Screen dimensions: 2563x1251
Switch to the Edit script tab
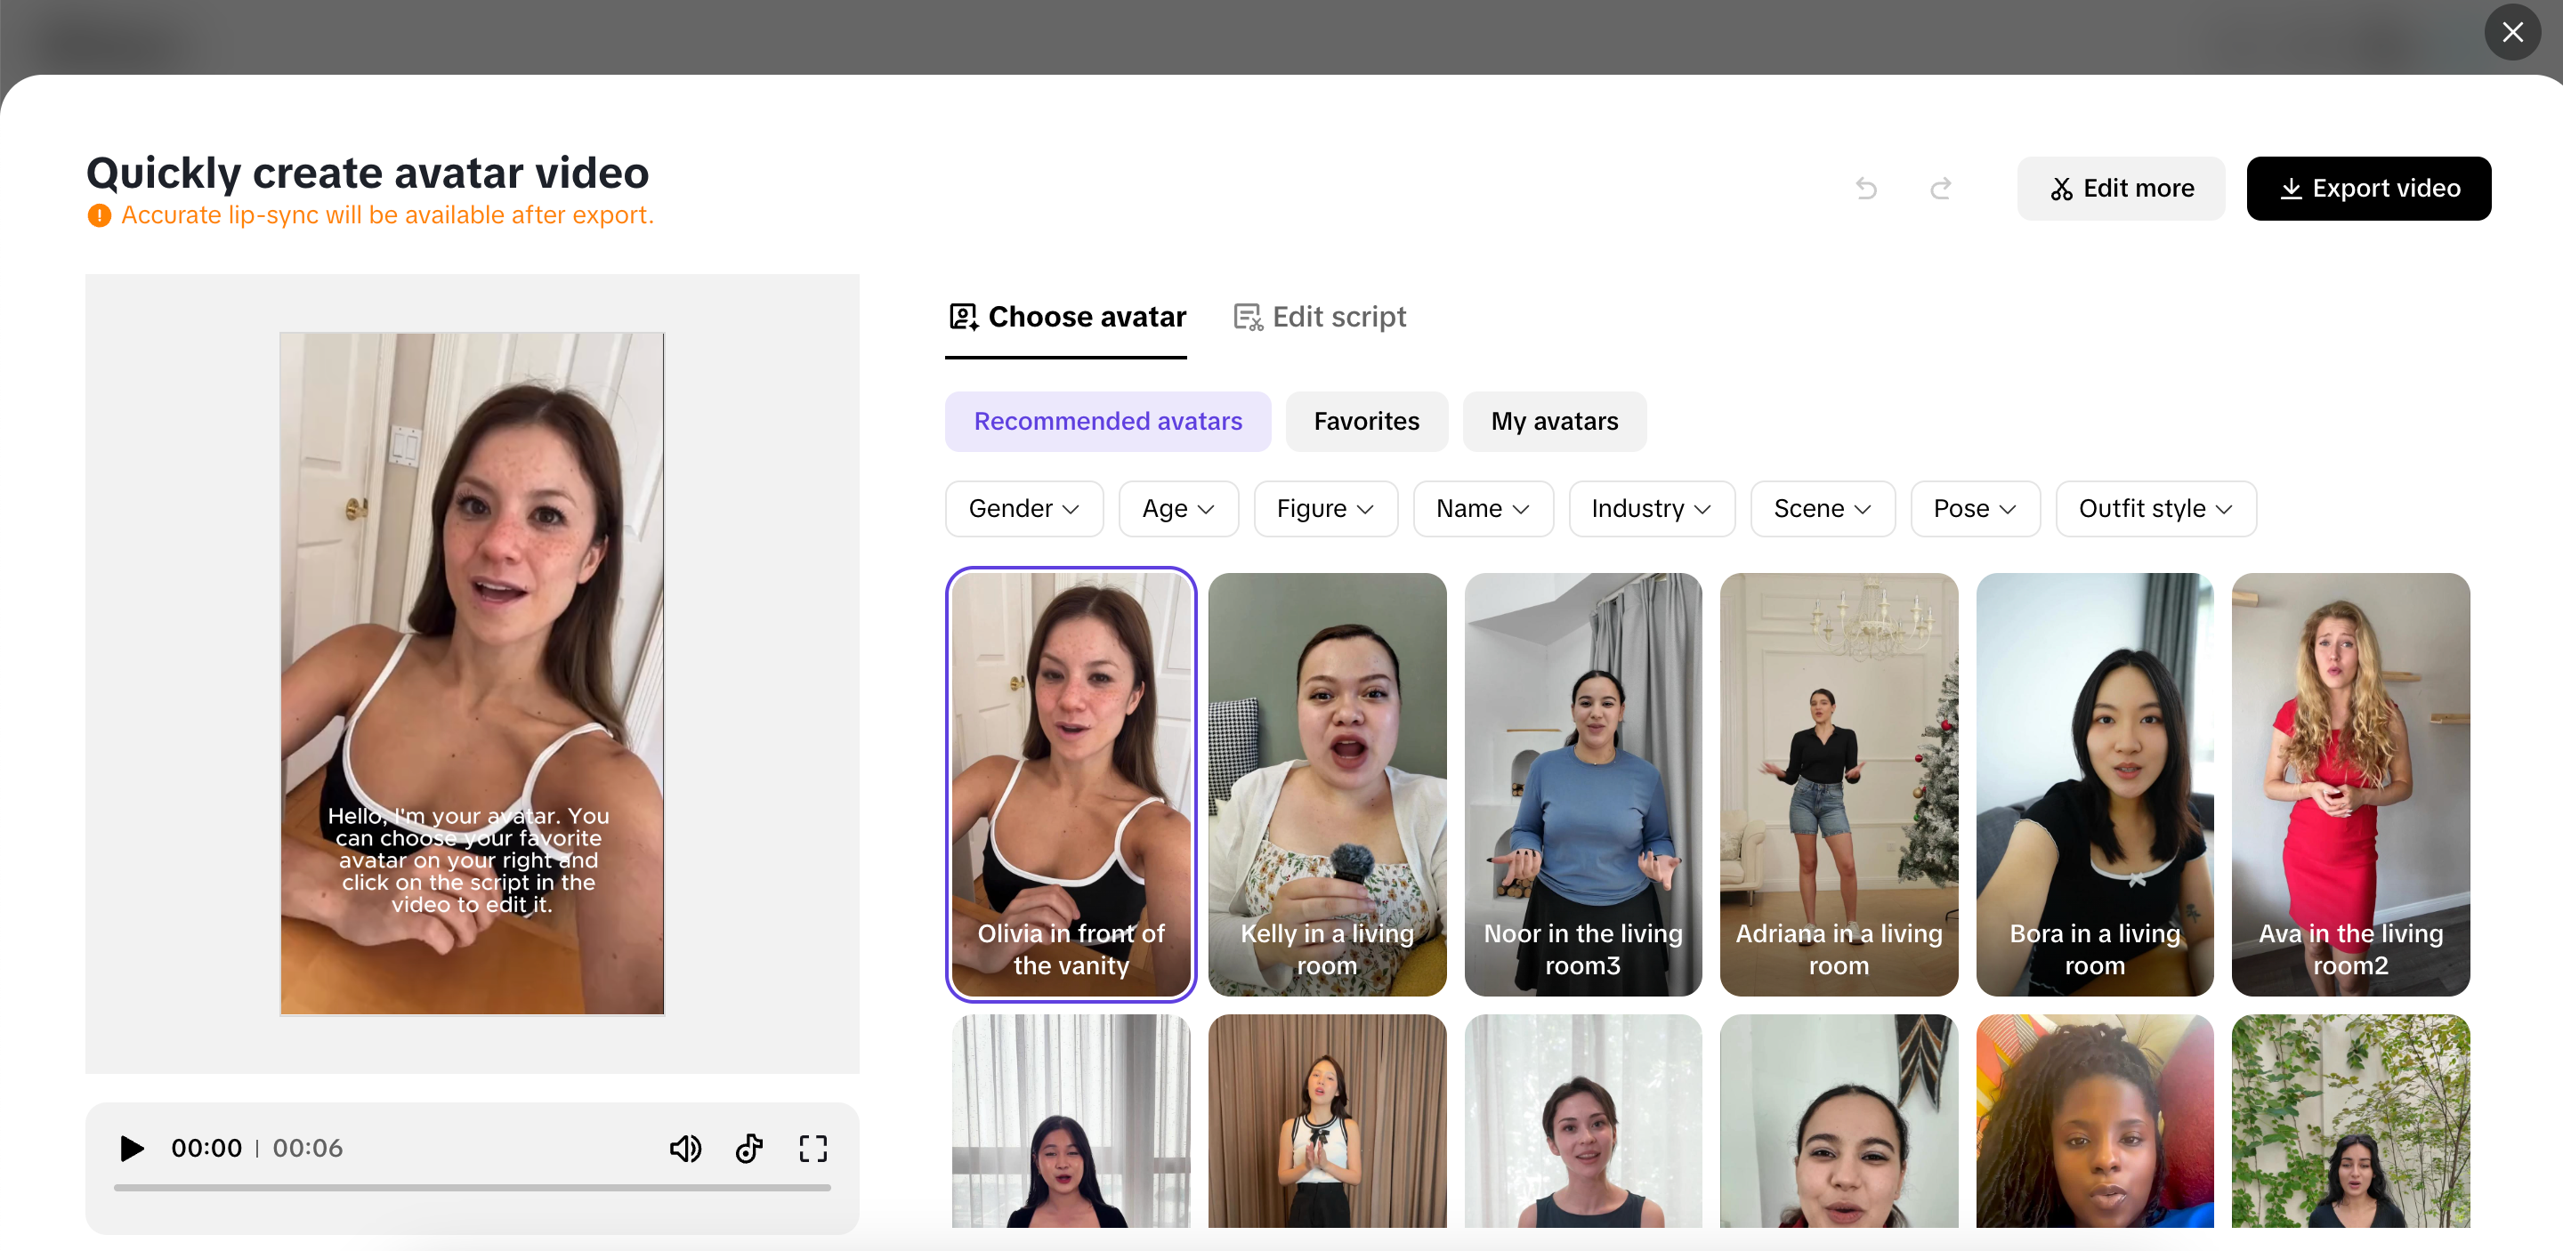(x=1339, y=316)
